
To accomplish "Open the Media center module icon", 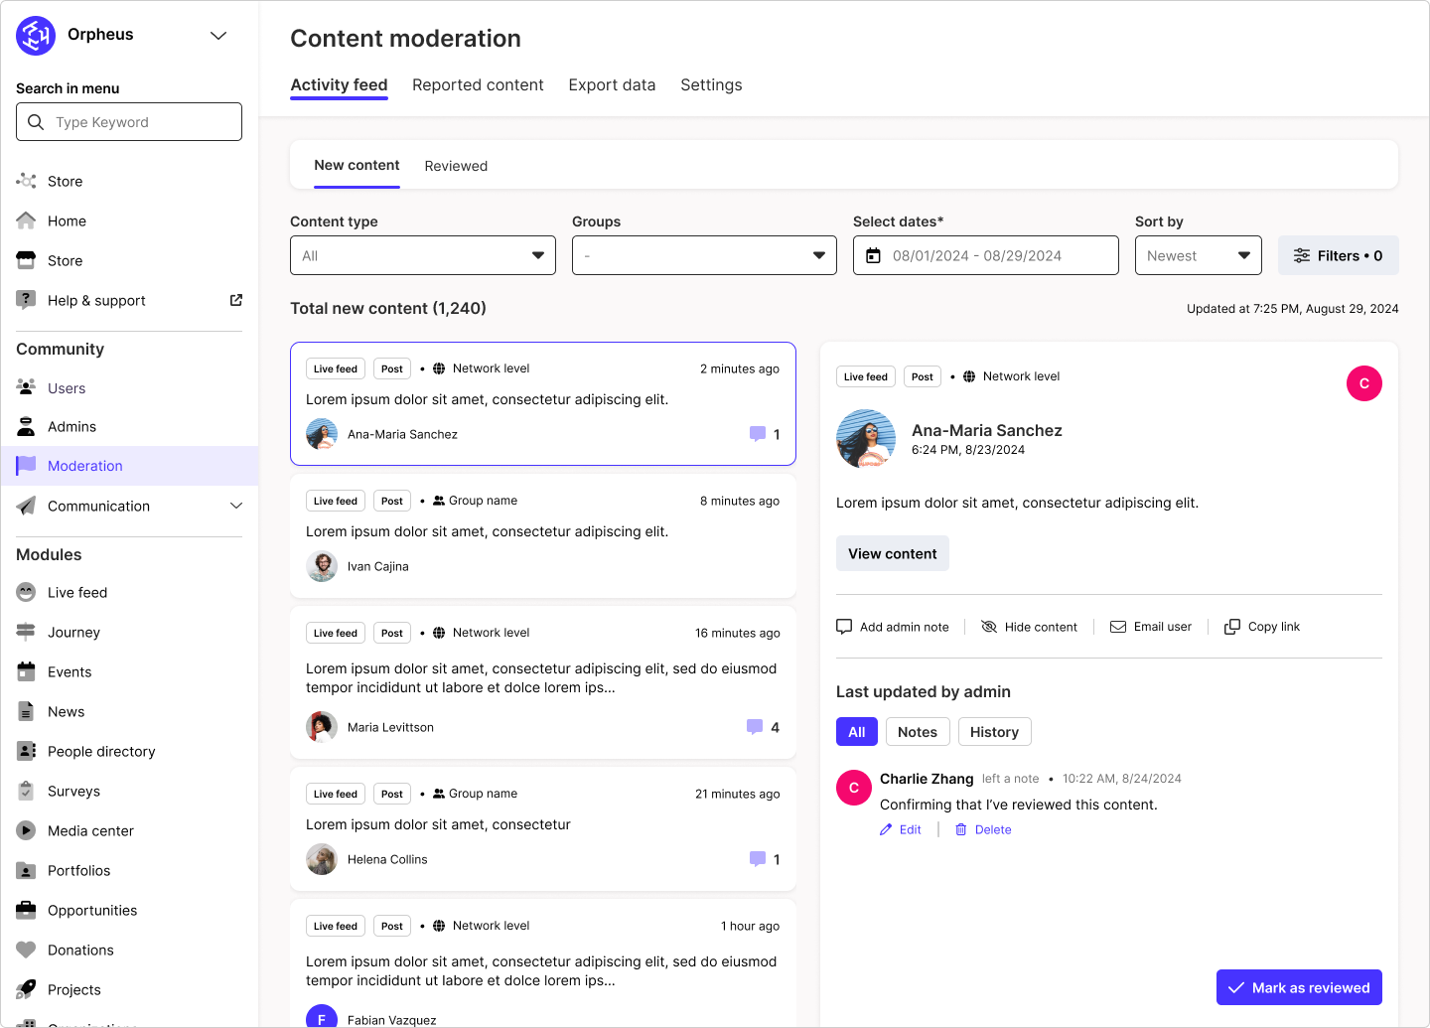I will pos(25,830).
